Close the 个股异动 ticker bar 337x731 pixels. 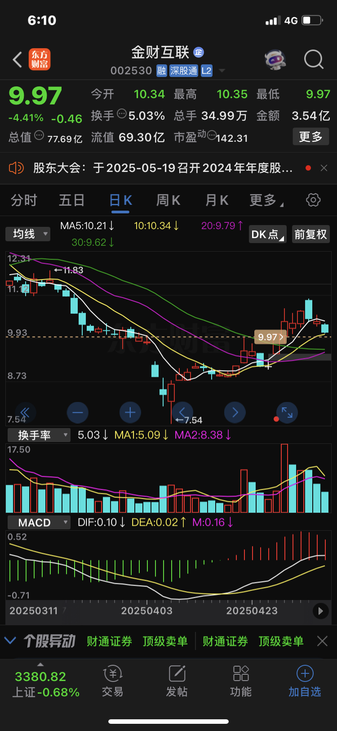click(322, 641)
